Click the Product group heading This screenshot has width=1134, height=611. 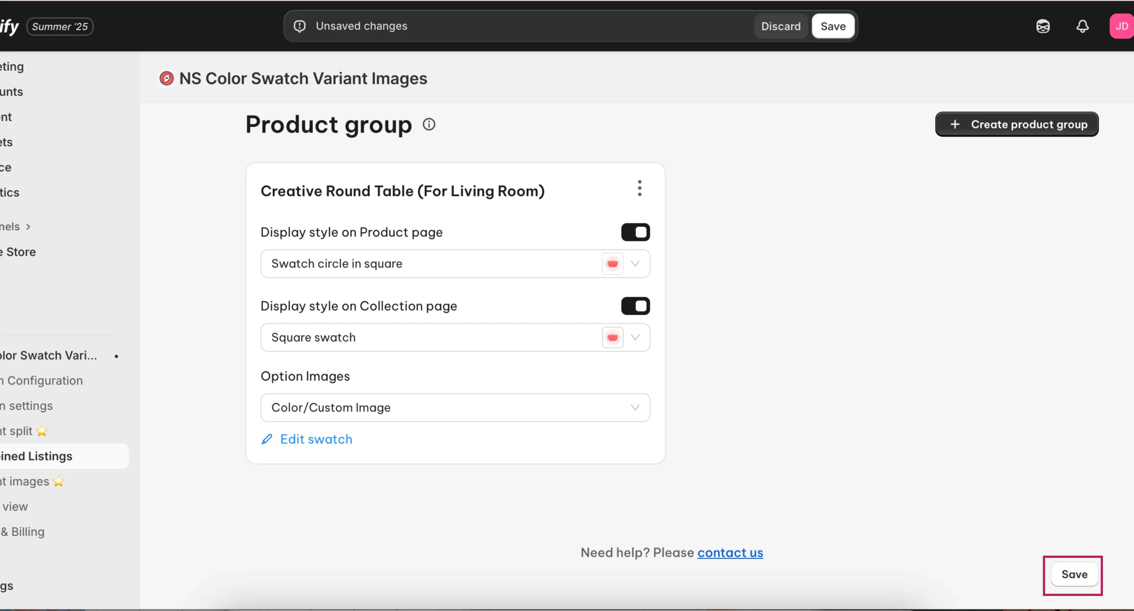pos(329,125)
